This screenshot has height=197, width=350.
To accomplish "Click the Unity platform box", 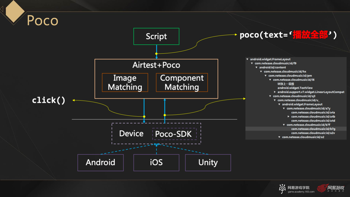I will tap(208, 163).
